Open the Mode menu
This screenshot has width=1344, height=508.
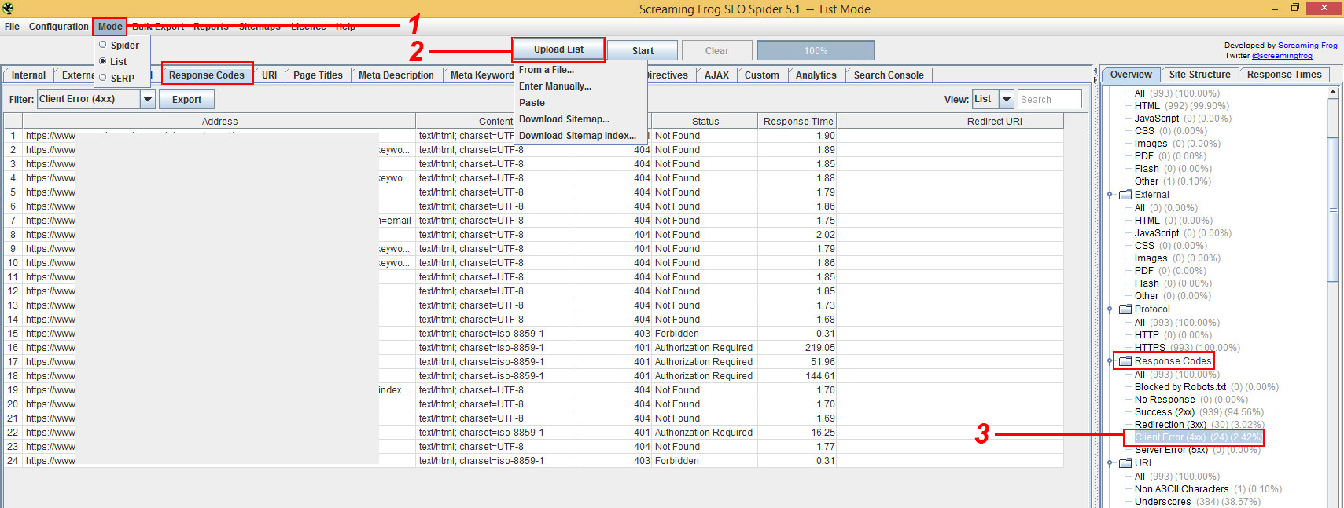point(110,27)
